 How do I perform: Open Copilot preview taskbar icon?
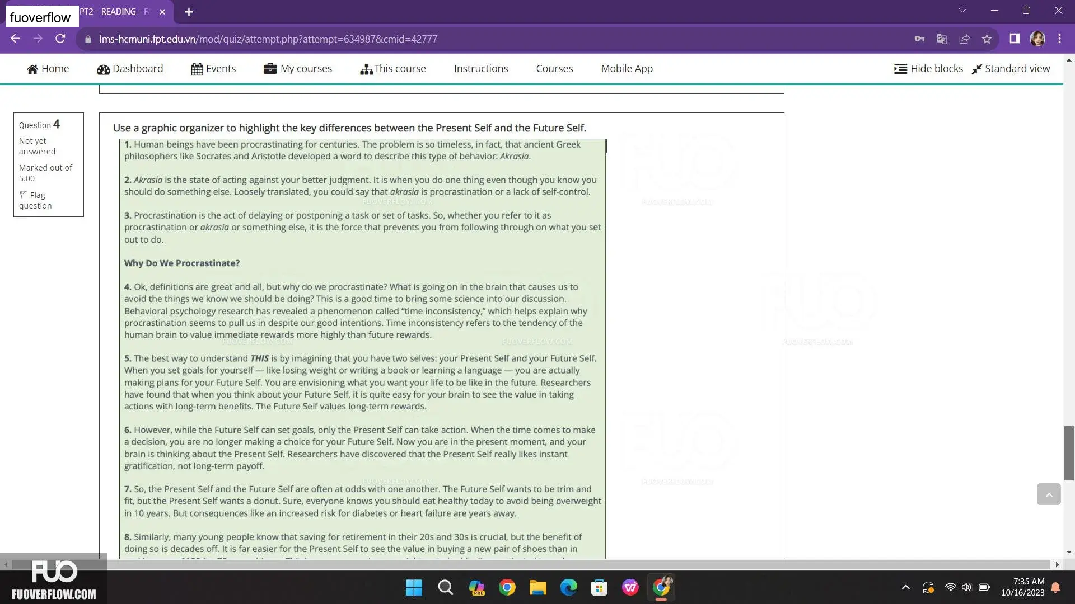coord(476,588)
